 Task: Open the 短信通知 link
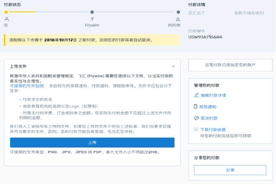click(x=209, y=107)
